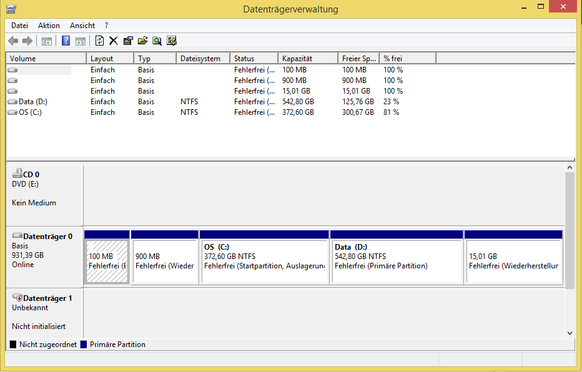Viewport: 582px width, 372px height.
Task: Open the Aktion menu
Action: coord(49,26)
